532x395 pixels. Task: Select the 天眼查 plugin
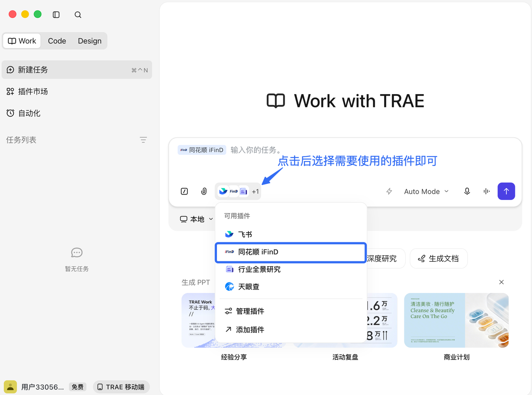coord(291,287)
